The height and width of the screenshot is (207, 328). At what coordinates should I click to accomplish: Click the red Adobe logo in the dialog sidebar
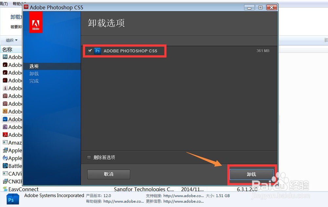[x=36, y=22]
